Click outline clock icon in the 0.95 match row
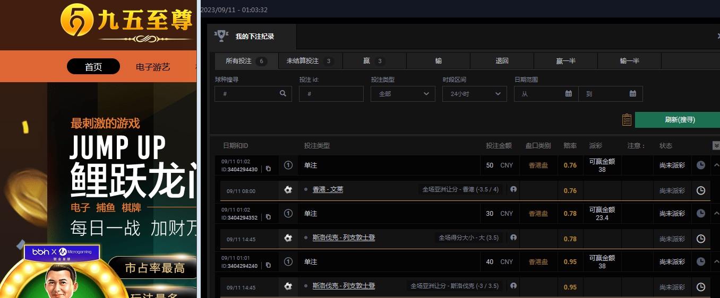Image resolution: width=720 pixels, height=298 pixels. [x=701, y=287]
